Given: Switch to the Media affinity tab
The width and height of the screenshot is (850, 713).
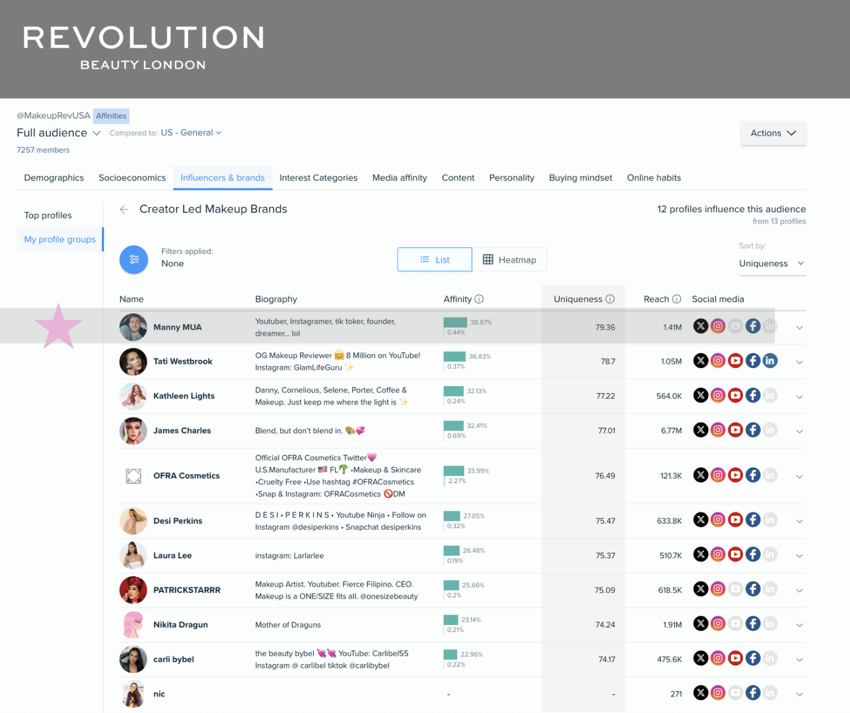Looking at the screenshot, I should pos(399,178).
